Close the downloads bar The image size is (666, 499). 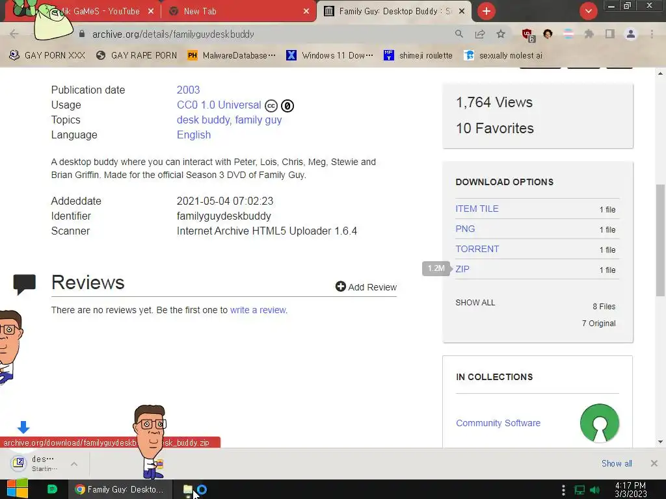pyautogui.click(x=654, y=463)
